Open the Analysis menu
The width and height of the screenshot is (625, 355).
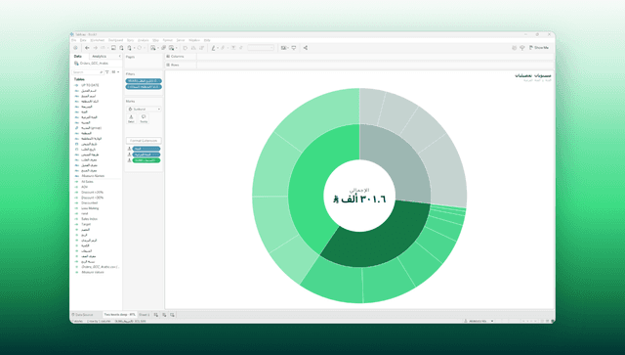144,40
